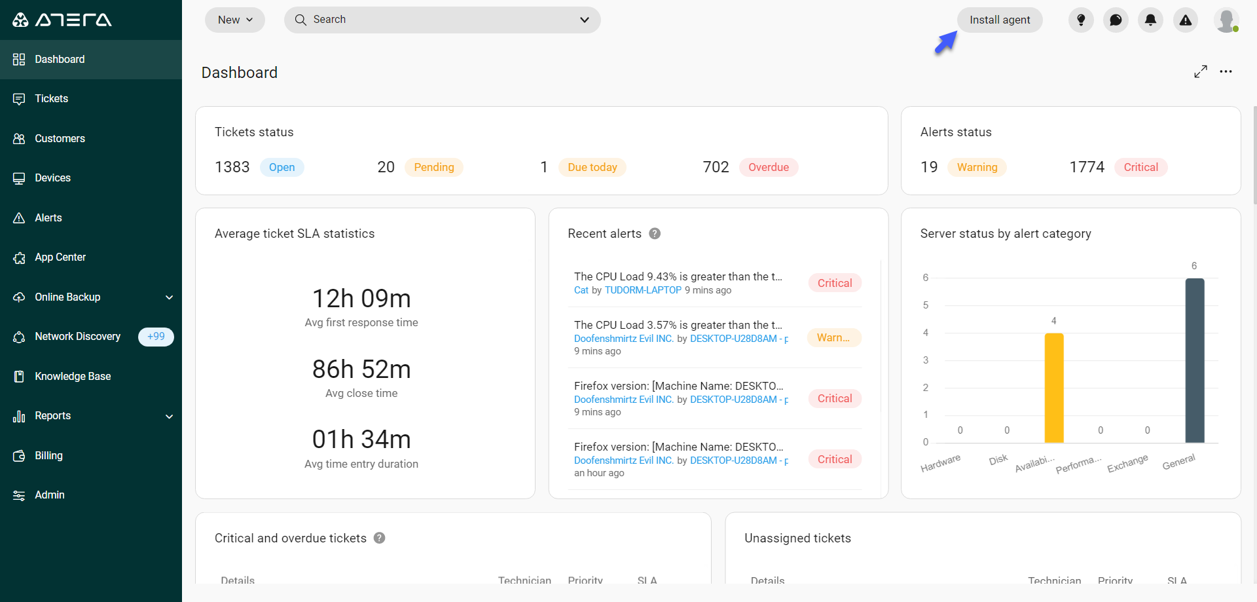The height and width of the screenshot is (602, 1257).
Task: Open the chat bubble icon
Action: click(1116, 20)
